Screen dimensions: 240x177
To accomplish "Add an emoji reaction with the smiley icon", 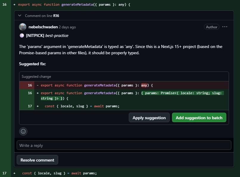I will tap(23, 131).
